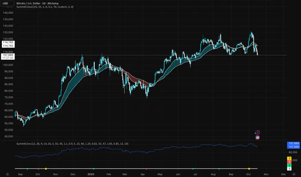Click the white 0 value label
The image size is (301, 177).
[x=289, y=169]
